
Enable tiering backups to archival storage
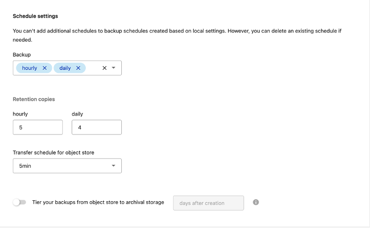pyautogui.click(x=20, y=202)
